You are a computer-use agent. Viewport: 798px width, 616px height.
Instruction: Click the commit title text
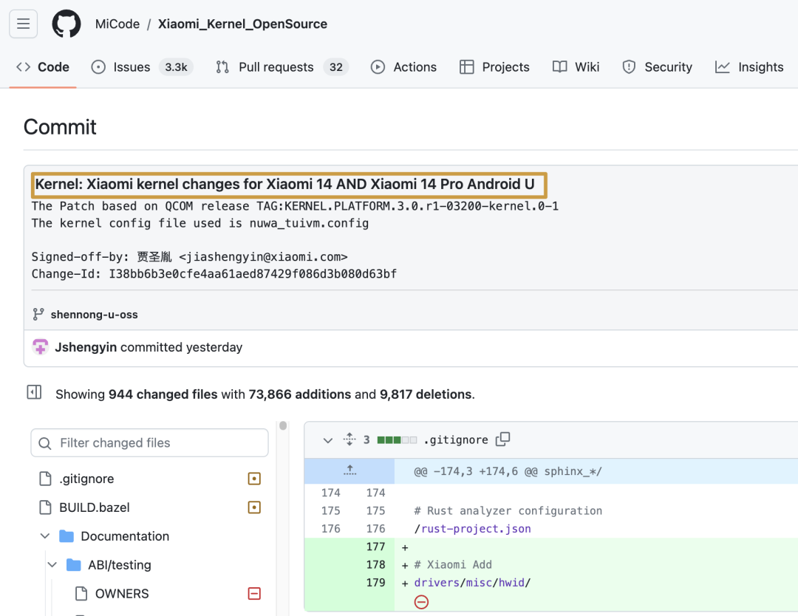[x=285, y=184]
